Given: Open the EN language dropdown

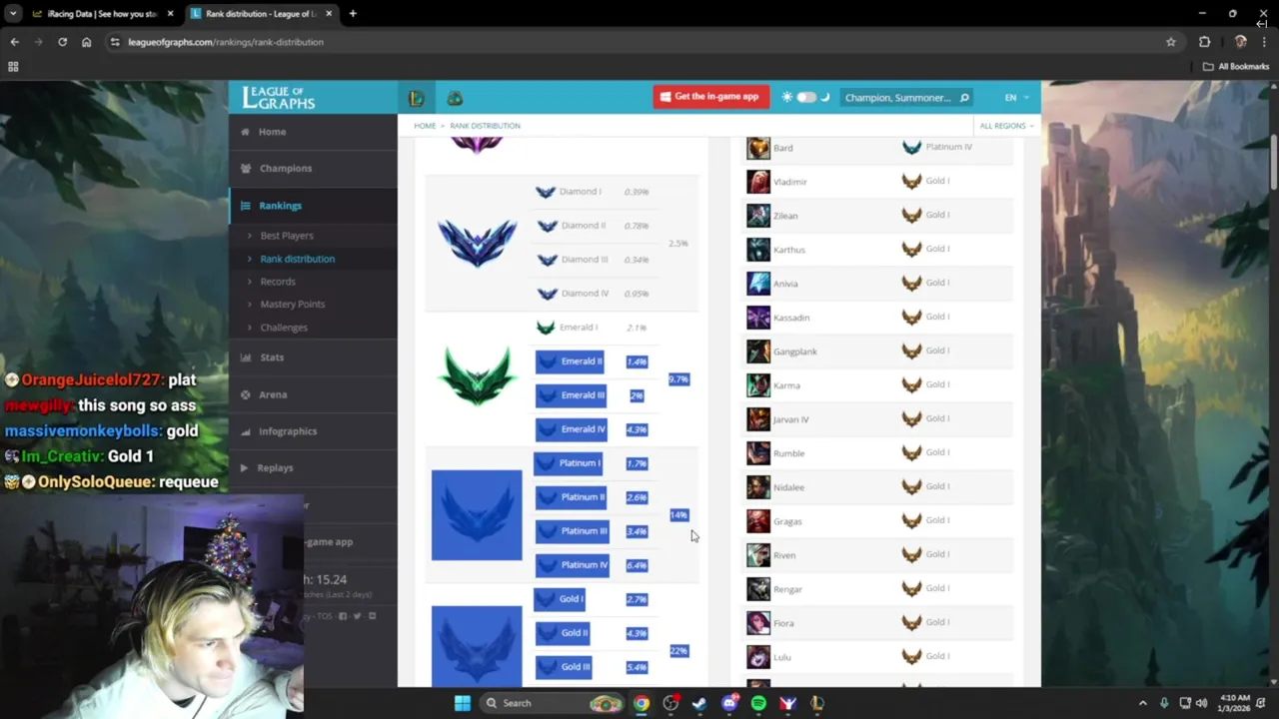Looking at the screenshot, I should tap(1015, 98).
